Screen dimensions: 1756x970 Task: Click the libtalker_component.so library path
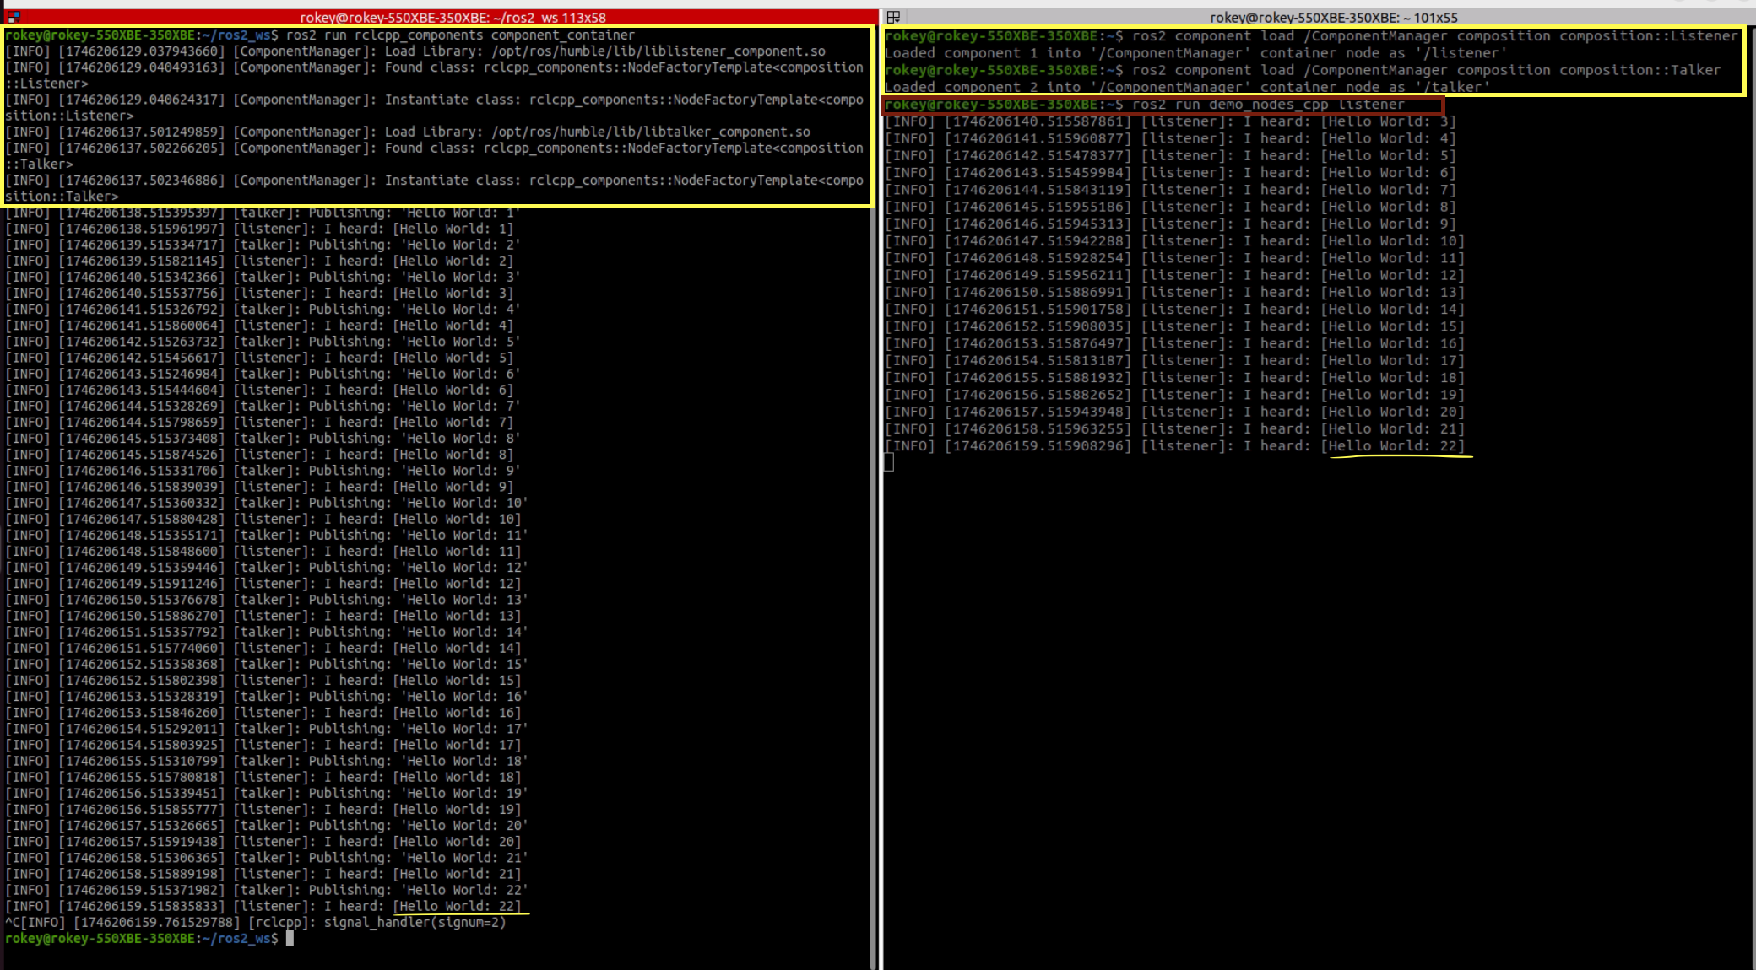(x=650, y=132)
